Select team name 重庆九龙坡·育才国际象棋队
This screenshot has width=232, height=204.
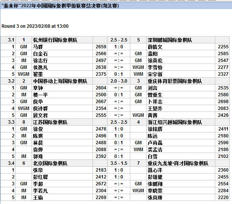click(178, 163)
